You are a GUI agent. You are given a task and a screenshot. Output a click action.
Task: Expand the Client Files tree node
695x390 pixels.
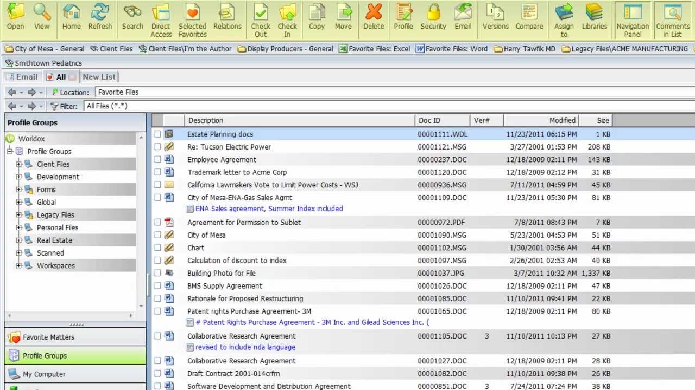[19, 164]
